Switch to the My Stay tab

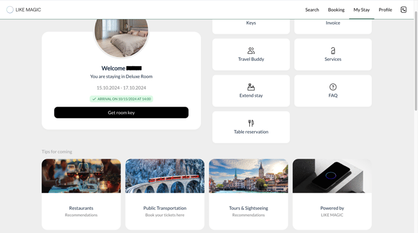pos(362,10)
